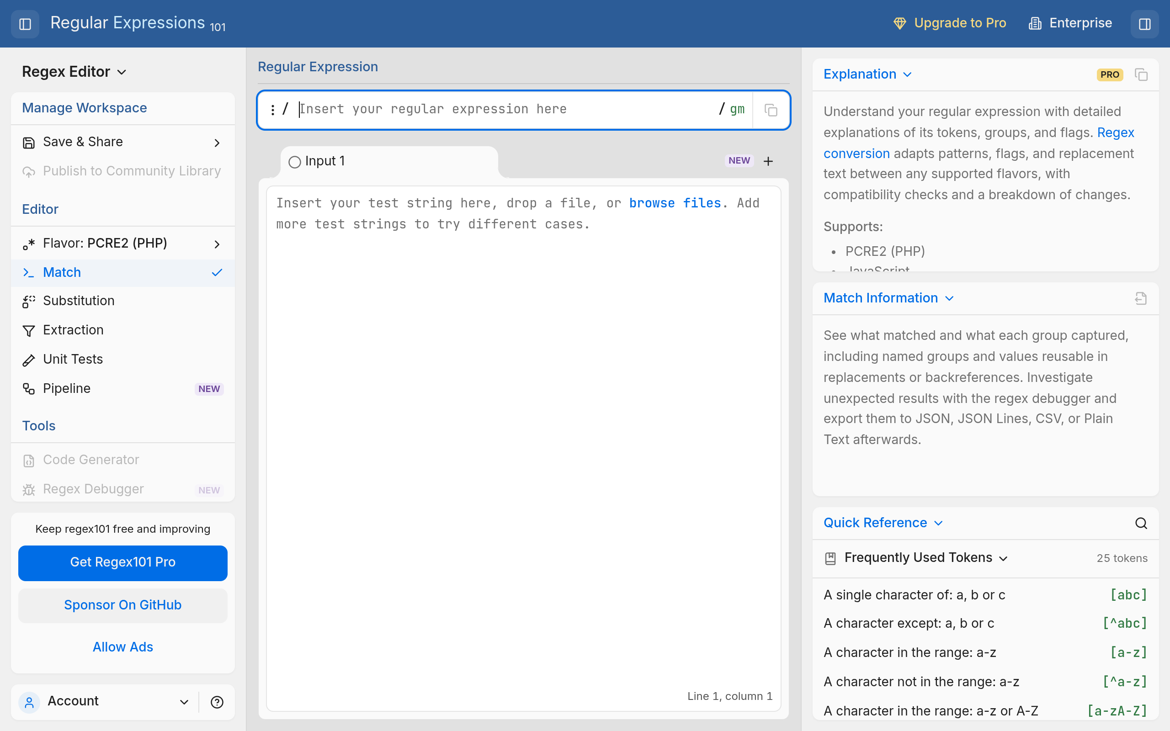Click the Allow Ads link
Screen dimensions: 1170x731
123,647
